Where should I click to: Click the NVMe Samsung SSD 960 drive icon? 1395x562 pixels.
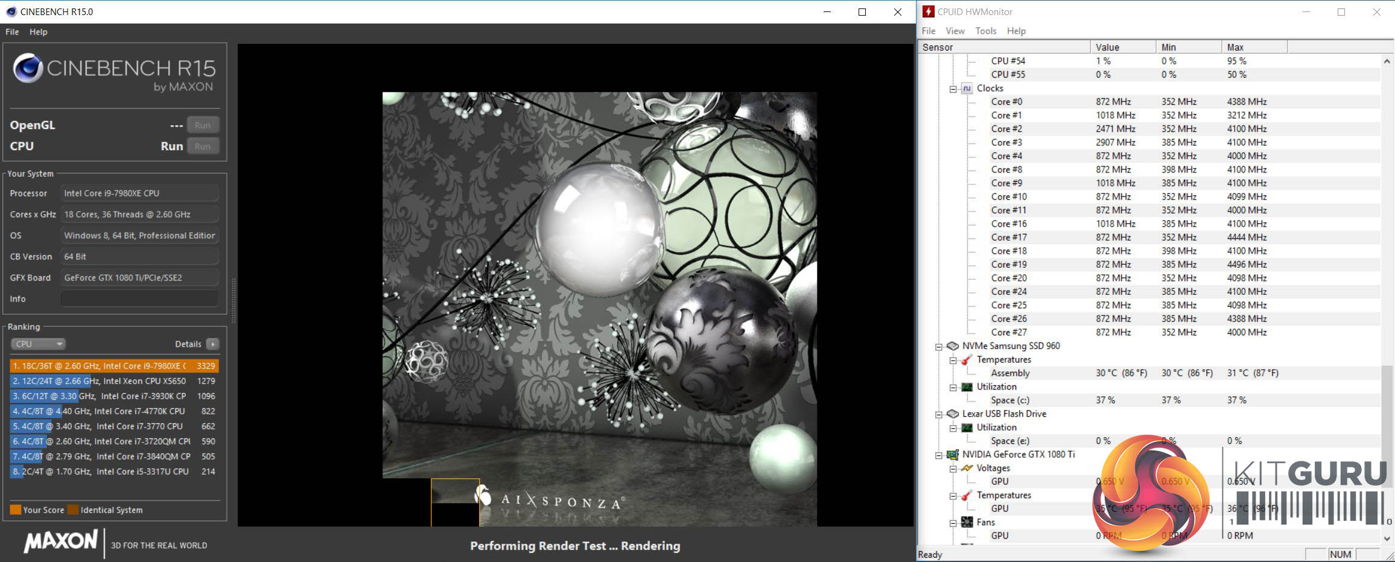click(953, 346)
